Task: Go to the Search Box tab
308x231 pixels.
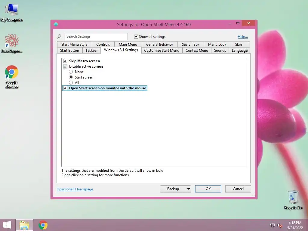Action: point(190,45)
